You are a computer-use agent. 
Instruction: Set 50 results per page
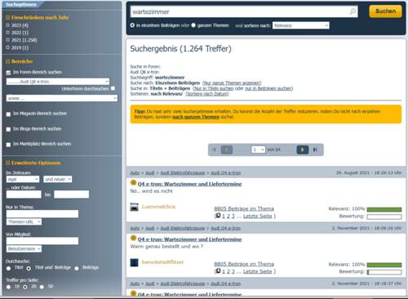click(x=42, y=287)
